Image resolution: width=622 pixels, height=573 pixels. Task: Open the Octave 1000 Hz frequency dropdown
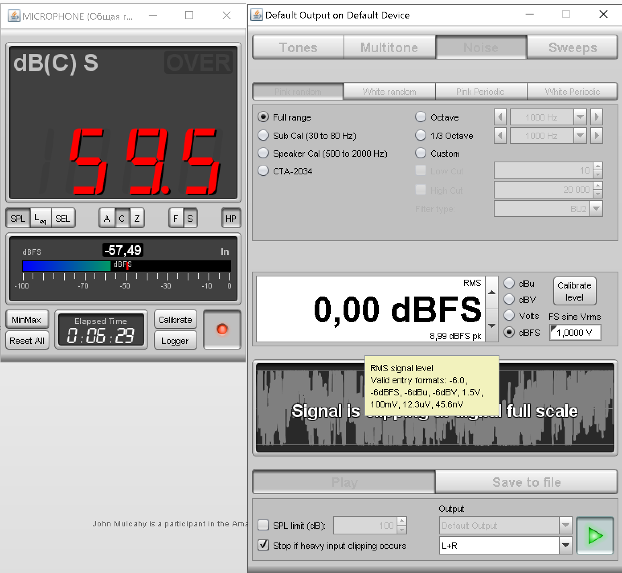(x=580, y=117)
